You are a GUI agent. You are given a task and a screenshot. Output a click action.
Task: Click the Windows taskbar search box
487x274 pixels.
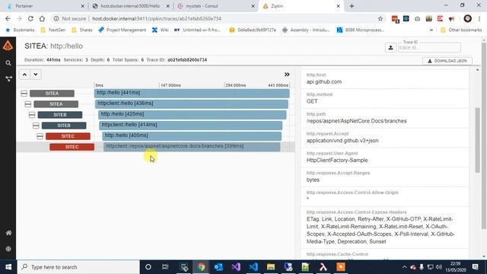[x=78, y=267]
